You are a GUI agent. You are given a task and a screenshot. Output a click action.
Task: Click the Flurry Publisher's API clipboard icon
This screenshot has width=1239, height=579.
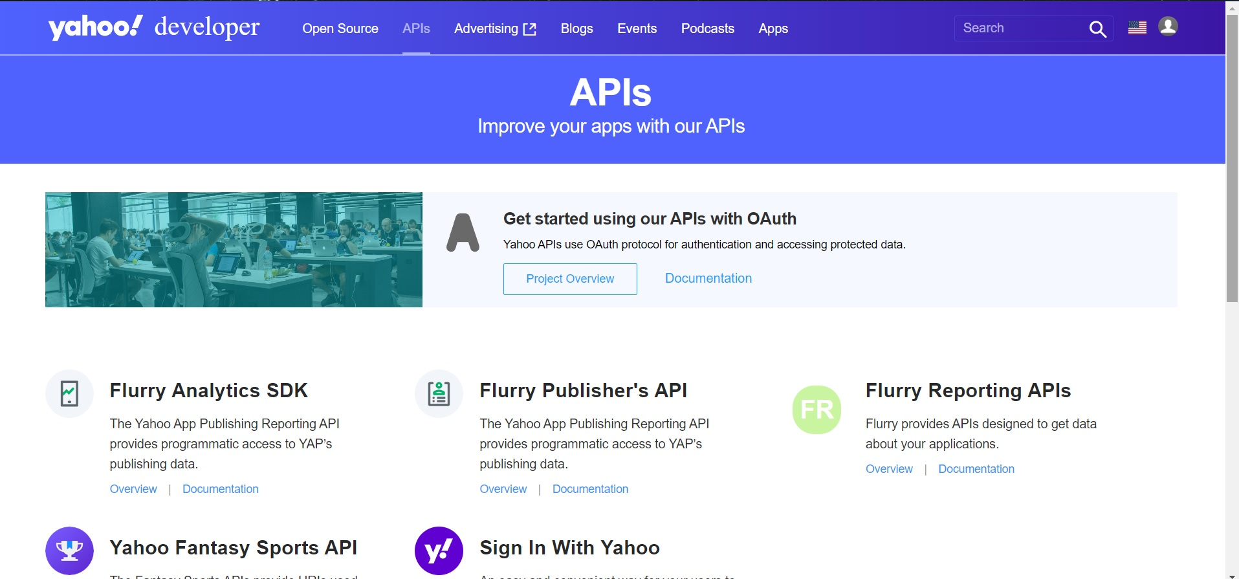point(439,393)
